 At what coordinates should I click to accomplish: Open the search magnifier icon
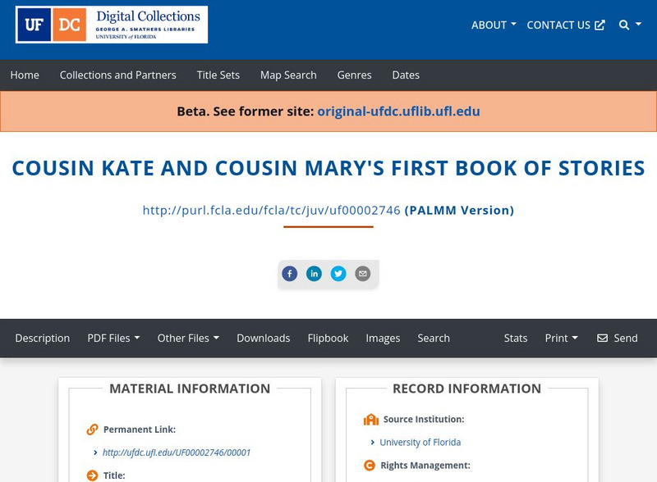pos(629,25)
